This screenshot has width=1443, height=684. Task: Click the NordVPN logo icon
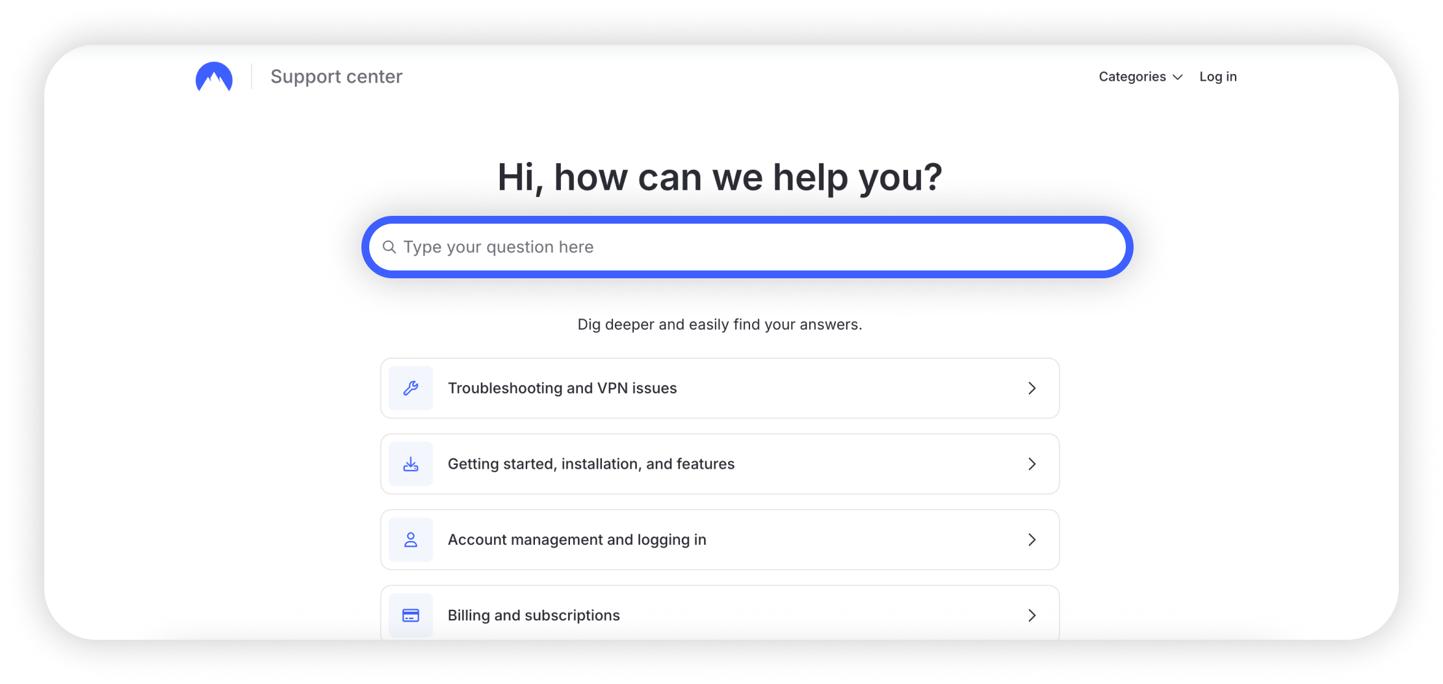214,77
